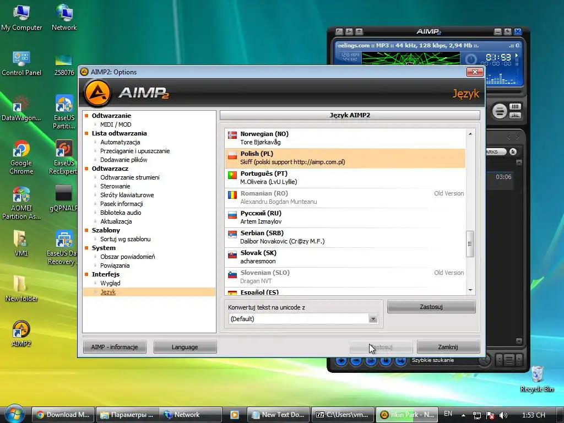Click the Zastosuj button beside unicode dropdown
Image resolution: width=564 pixels, height=423 pixels.
pyautogui.click(x=431, y=307)
